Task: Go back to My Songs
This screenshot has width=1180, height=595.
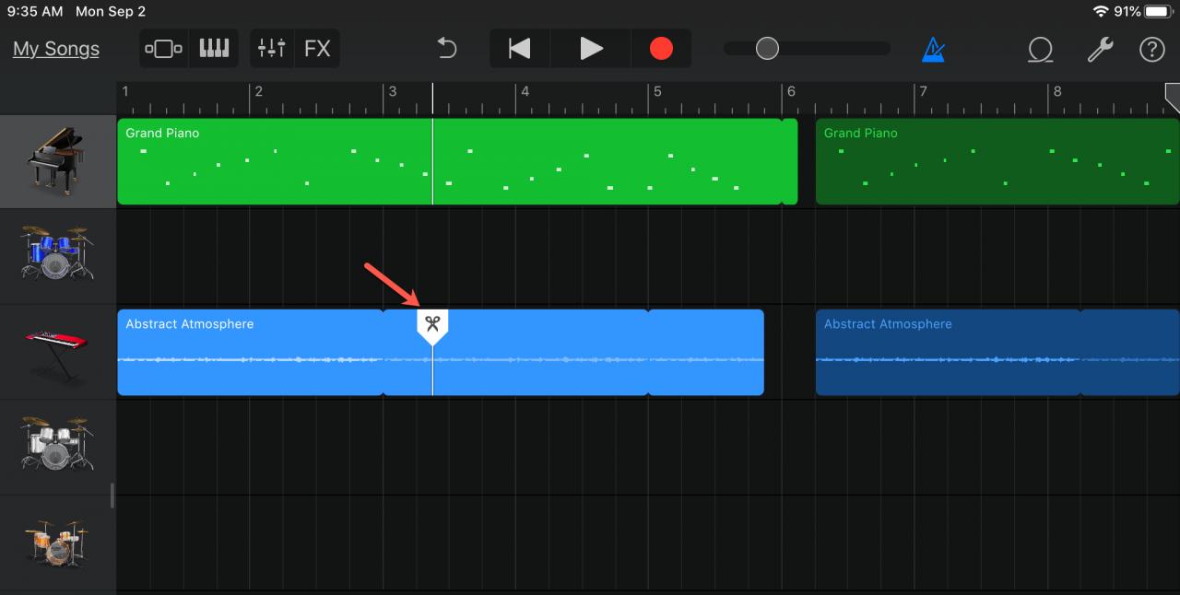Action: point(56,49)
